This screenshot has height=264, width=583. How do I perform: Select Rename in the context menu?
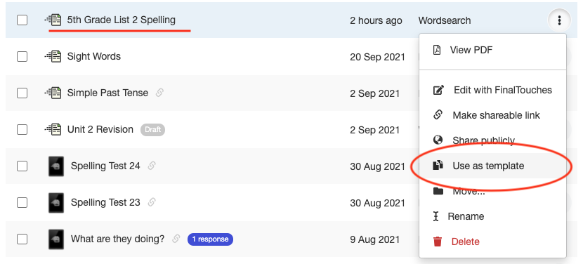pos(466,216)
